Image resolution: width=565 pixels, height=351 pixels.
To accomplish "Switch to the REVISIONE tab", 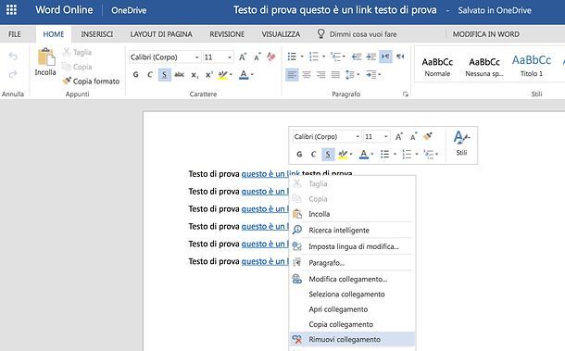I will pos(227,34).
